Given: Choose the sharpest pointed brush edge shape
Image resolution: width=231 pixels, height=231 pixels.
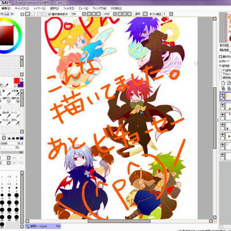Looking at the screenshot, I should 9,138.
